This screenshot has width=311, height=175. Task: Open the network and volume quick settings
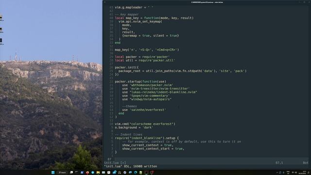coord(294,173)
